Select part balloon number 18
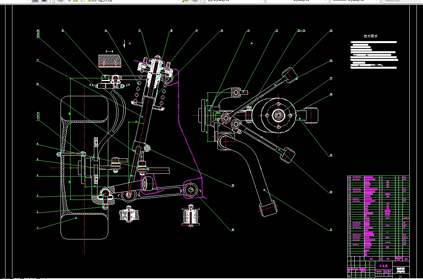The image size is (423, 279). pos(171,31)
